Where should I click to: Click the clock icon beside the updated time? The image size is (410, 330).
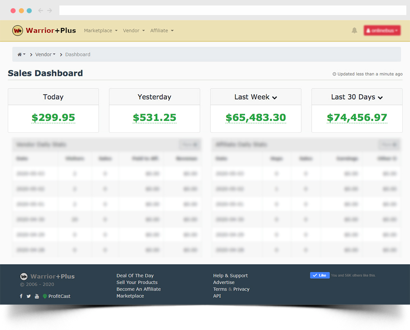point(334,74)
